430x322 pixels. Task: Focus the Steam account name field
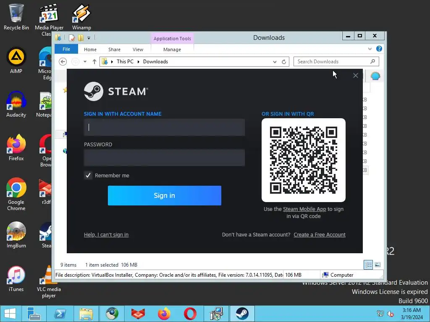coord(164,127)
